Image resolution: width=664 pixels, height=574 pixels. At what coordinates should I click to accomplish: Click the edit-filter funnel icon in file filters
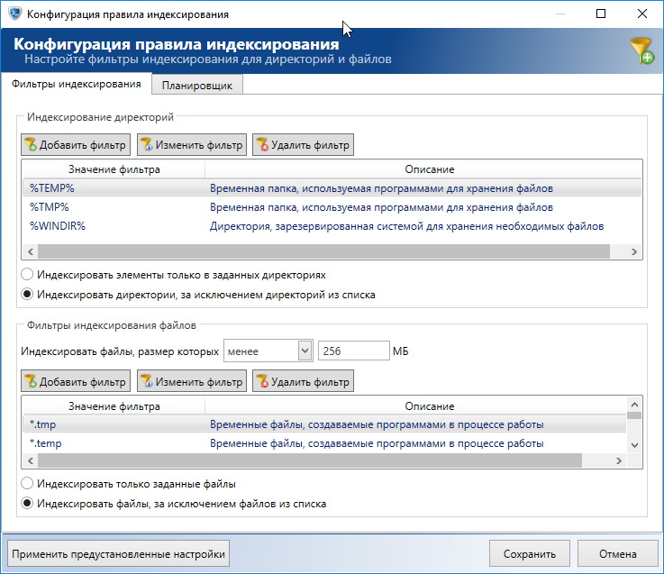[x=146, y=382]
